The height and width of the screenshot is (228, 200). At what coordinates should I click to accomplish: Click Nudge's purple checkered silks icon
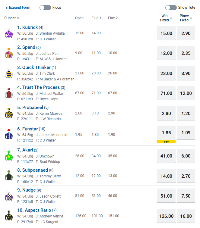(x=8, y=196)
